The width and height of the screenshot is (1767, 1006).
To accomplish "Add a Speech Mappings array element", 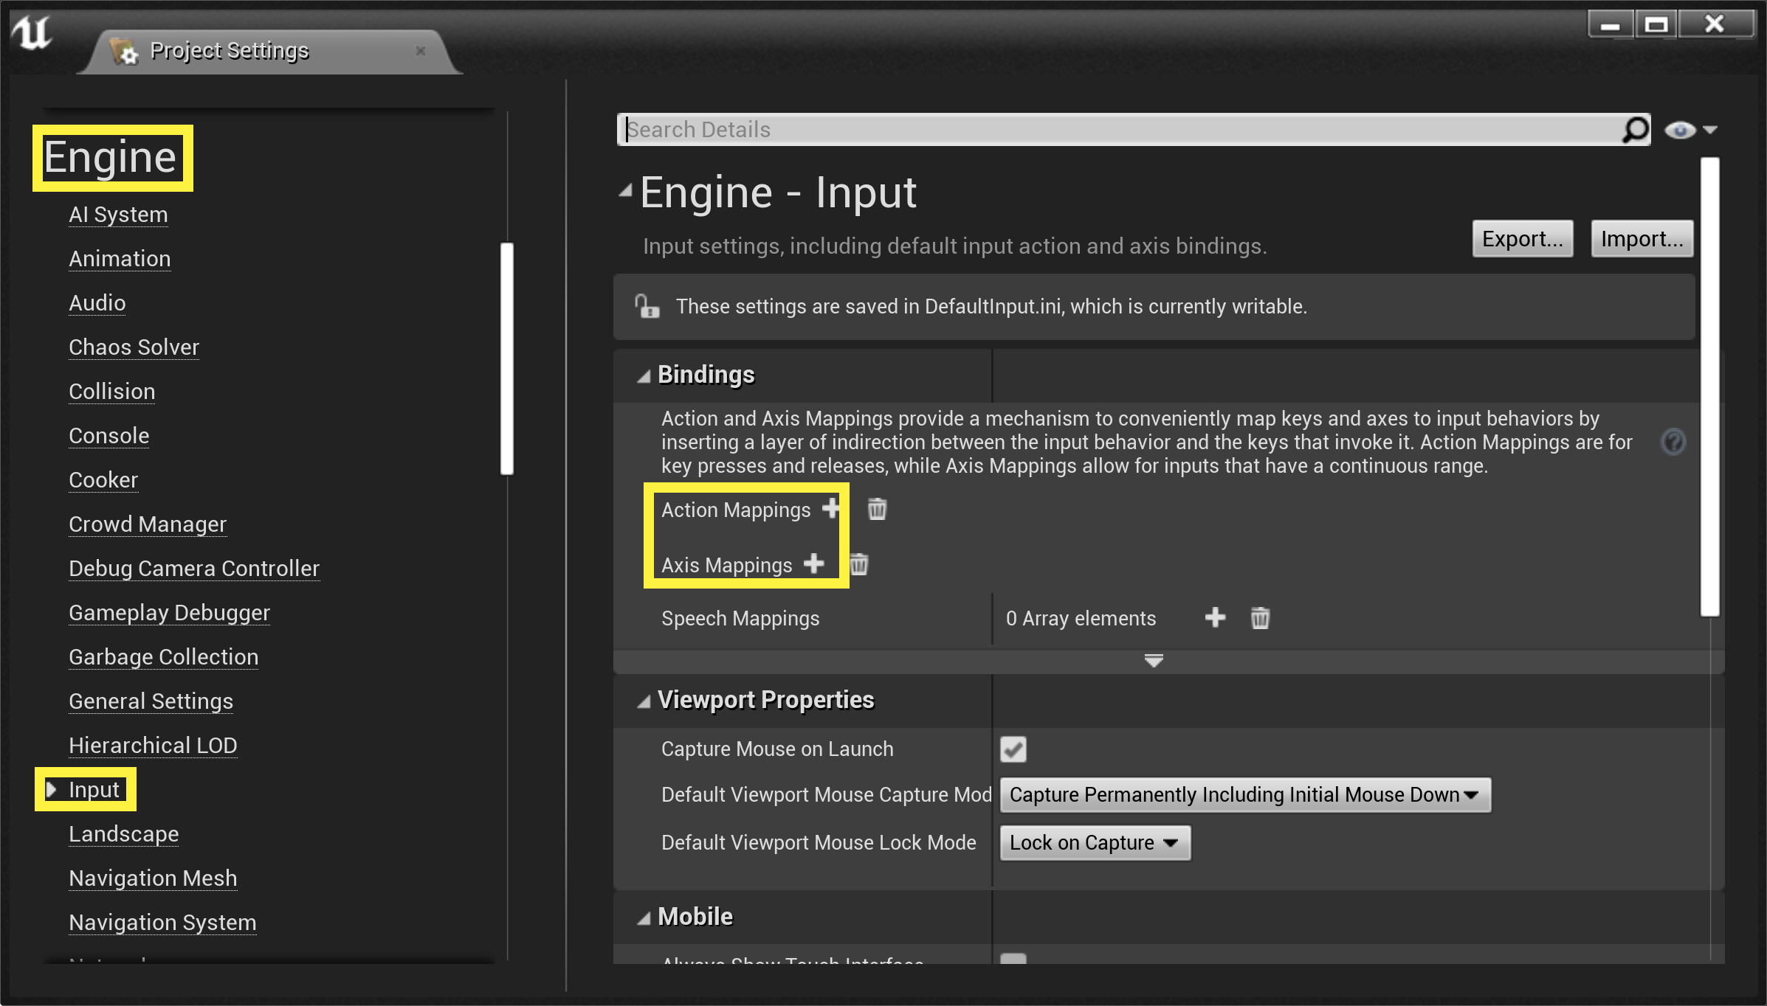I will click(x=1215, y=617).
